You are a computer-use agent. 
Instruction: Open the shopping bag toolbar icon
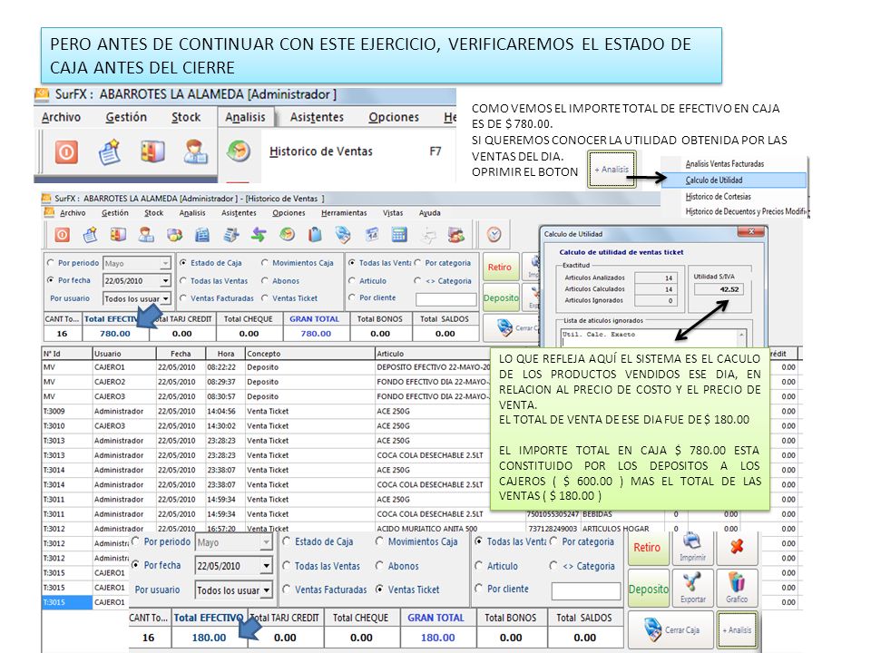point(315,235)
